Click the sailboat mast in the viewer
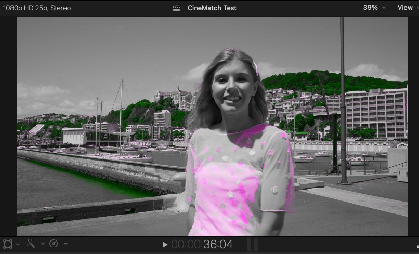This screenshot has width=419, height=254. [121, 114]
